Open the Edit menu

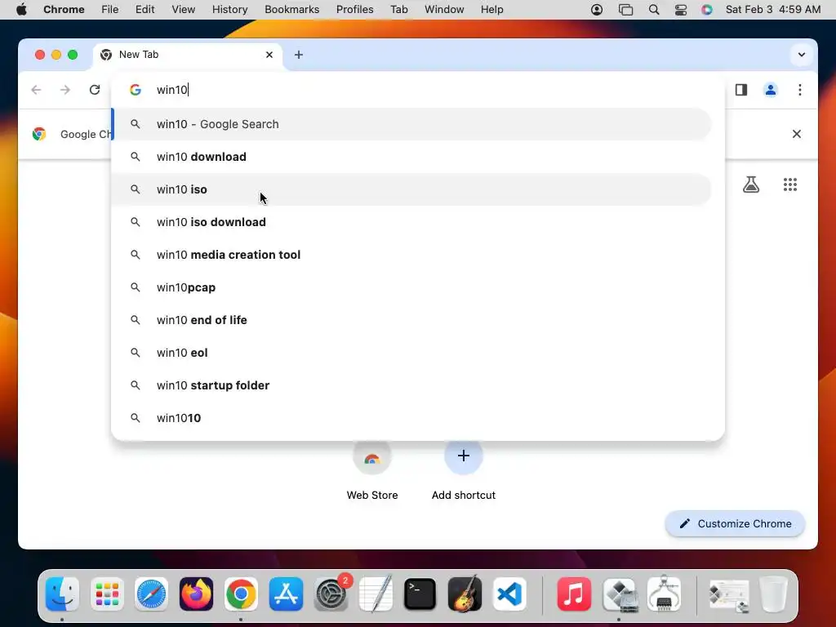pos(145,10)
